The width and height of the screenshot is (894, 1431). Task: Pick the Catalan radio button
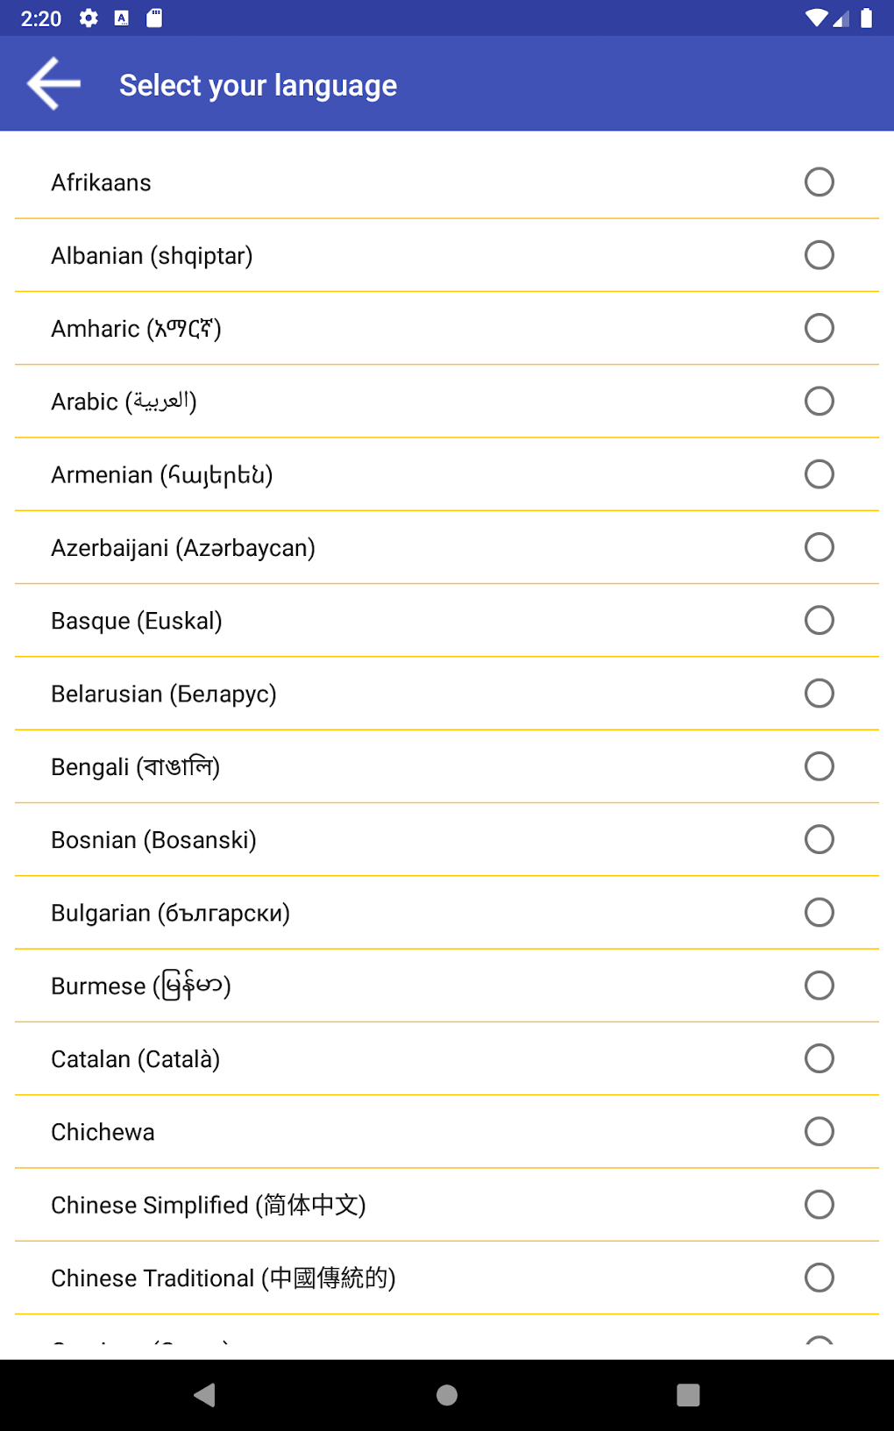[x=819, y=1058]
